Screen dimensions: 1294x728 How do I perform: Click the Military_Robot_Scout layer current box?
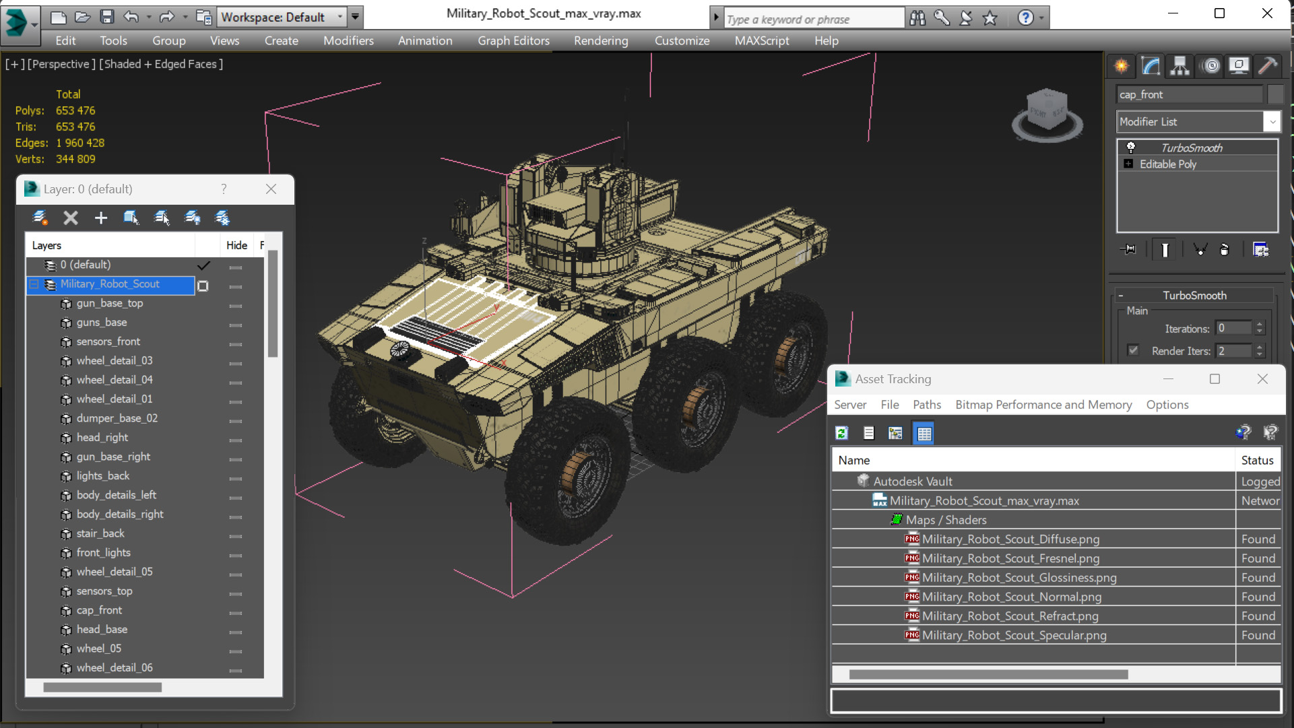[x=203, y=286]
